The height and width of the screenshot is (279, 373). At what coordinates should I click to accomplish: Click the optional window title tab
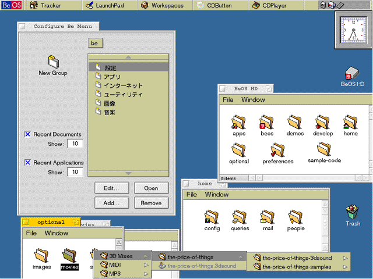51,222
